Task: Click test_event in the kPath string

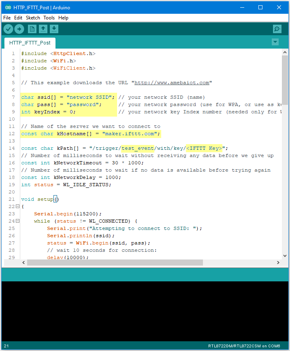Action: [x=137, y=149]
